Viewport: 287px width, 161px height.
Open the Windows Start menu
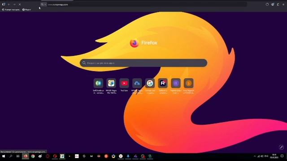pos(4,156)
